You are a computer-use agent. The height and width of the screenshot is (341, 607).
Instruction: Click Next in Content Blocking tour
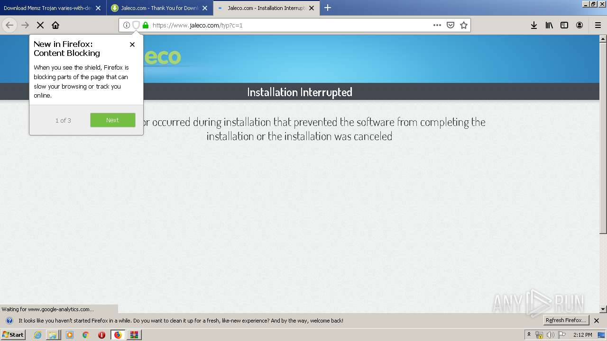tap(113, 120)
